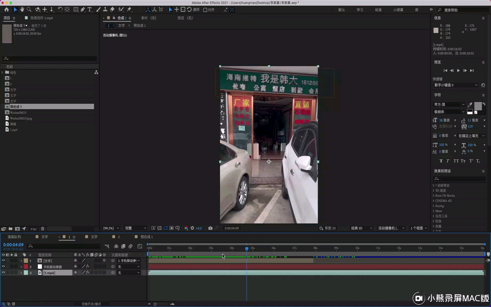491x307 pixels.
Task: Select the Rectangle shape tool
Action: tap(76, 10)
